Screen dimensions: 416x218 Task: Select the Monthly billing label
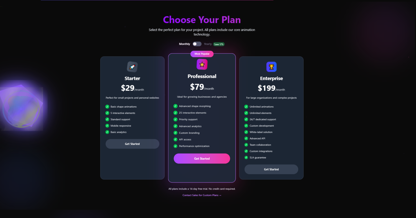(x=184, y=44)
